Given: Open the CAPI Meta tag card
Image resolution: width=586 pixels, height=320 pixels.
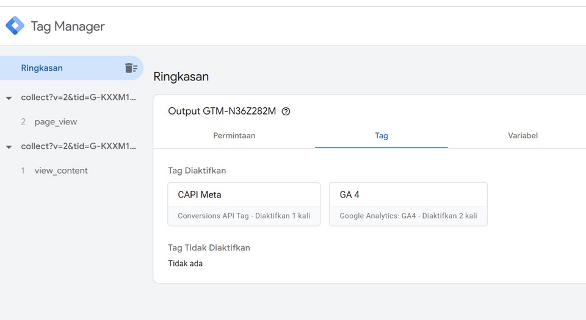Looking at the screenshot, I should [244, 204].
